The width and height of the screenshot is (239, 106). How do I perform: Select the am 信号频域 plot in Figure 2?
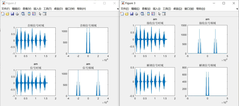88,83
